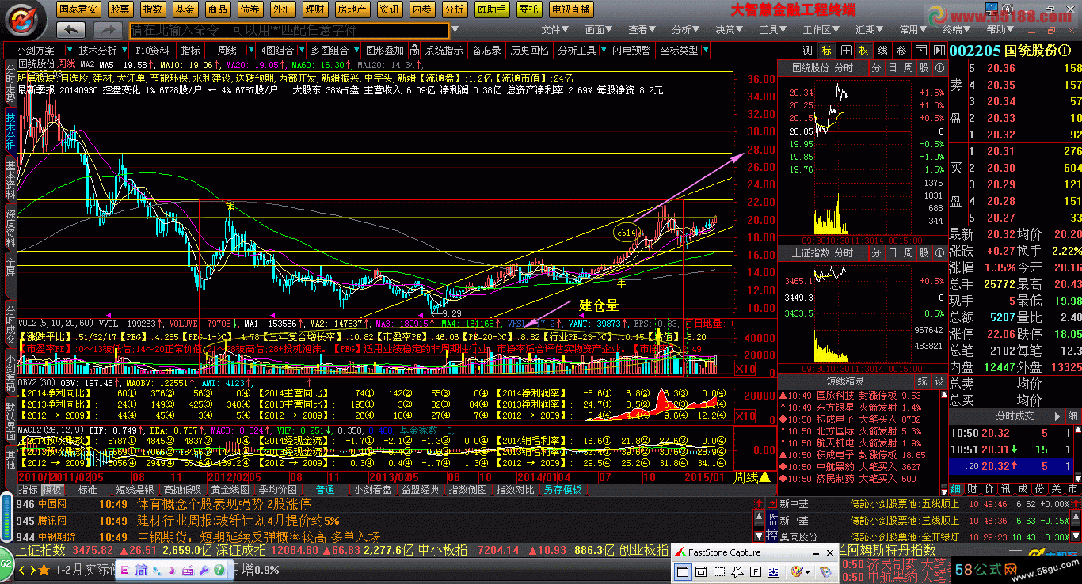Switch mini chart to 股 stock view

pyautogui.click(x=924, y=68)
